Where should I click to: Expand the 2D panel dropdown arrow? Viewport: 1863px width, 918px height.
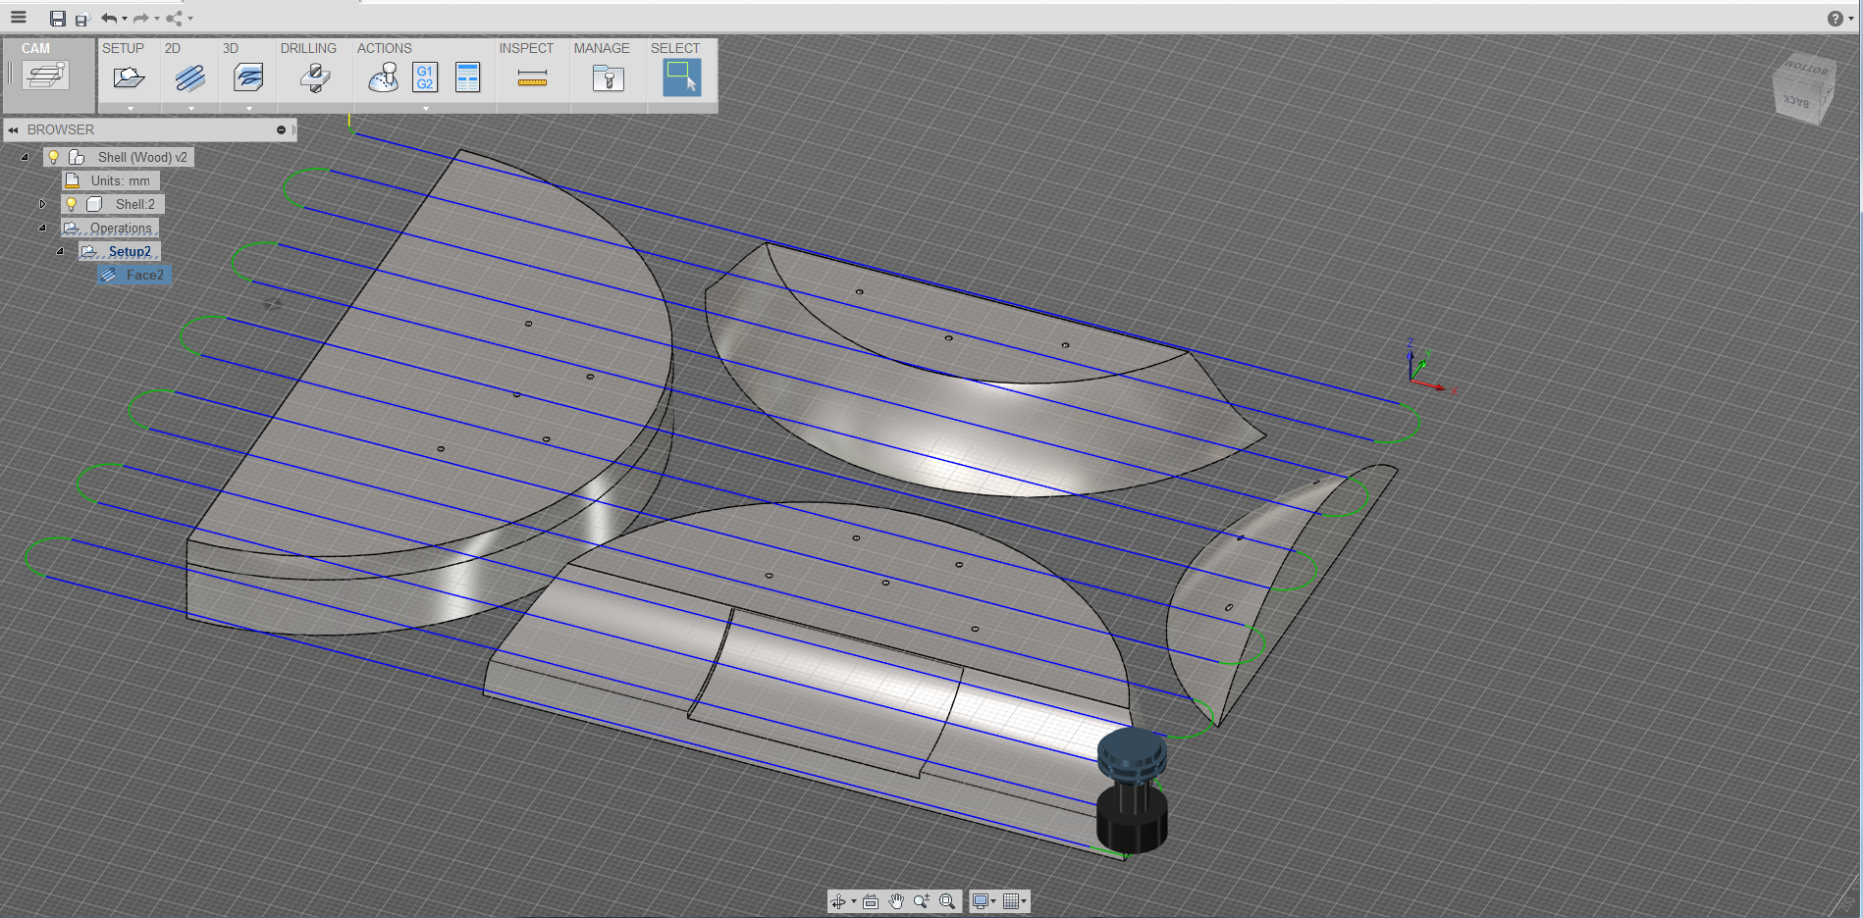click(190, 109)
